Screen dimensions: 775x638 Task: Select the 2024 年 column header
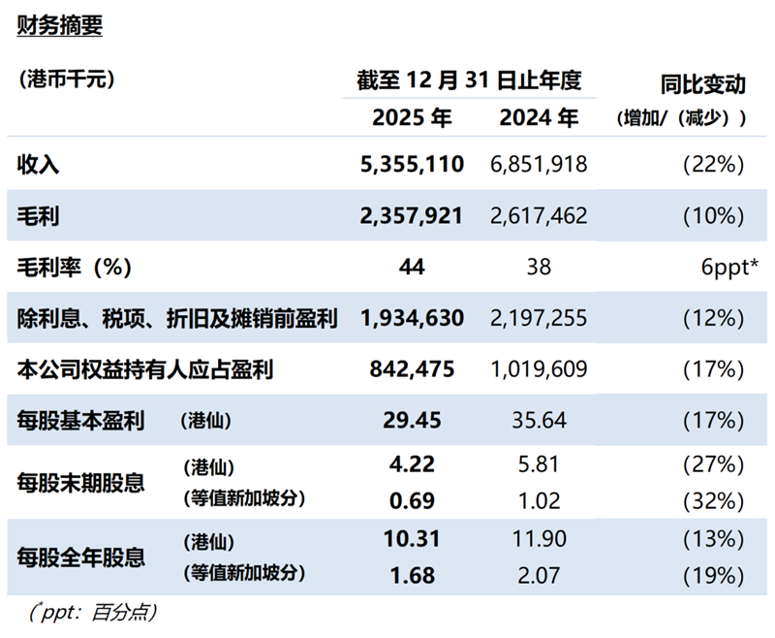[539, 117]
